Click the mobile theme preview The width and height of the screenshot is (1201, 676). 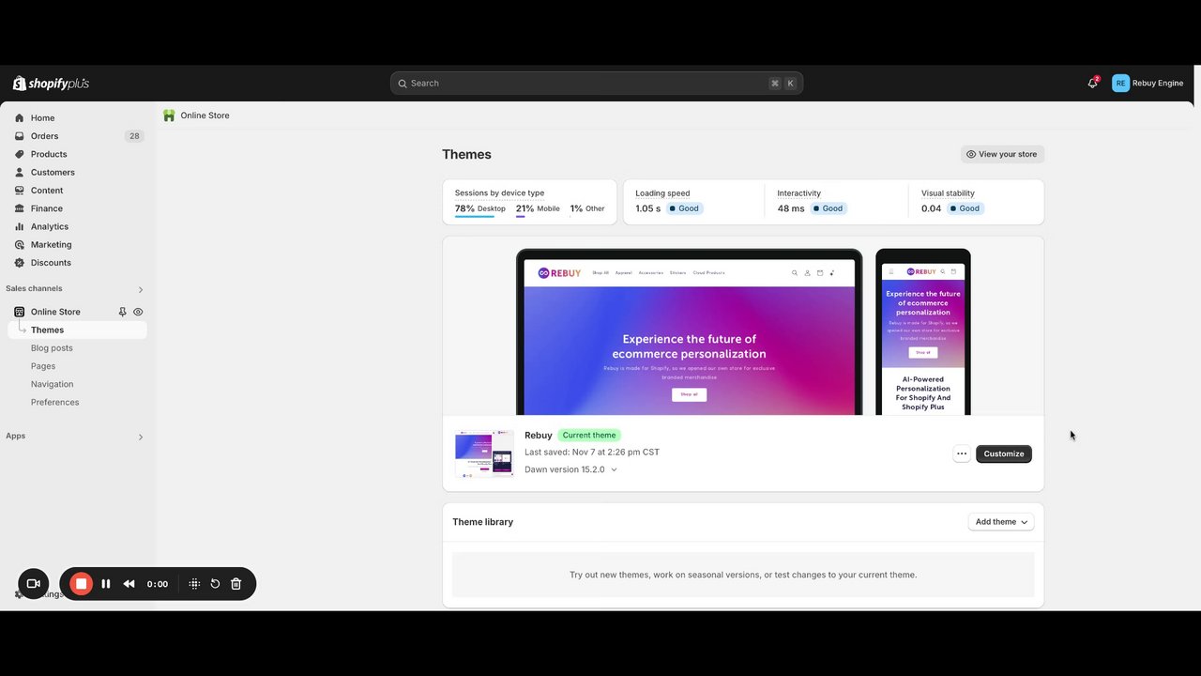point(923,332)
